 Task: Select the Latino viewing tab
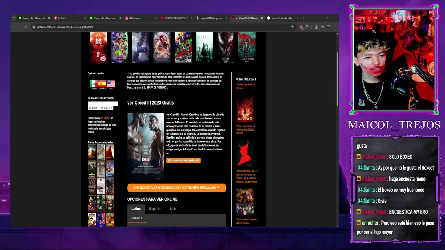coord(136,209)
